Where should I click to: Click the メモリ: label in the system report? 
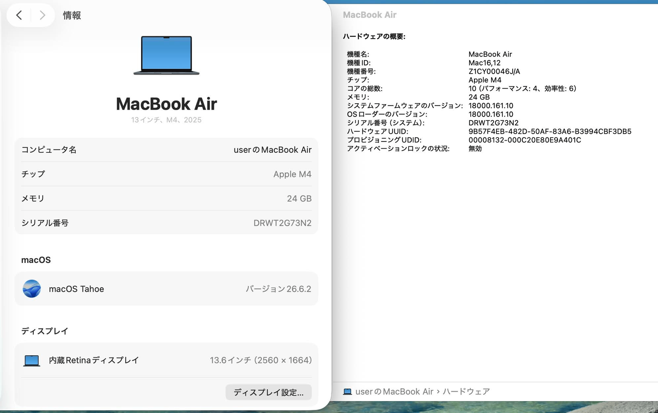(x=358, y=97)
